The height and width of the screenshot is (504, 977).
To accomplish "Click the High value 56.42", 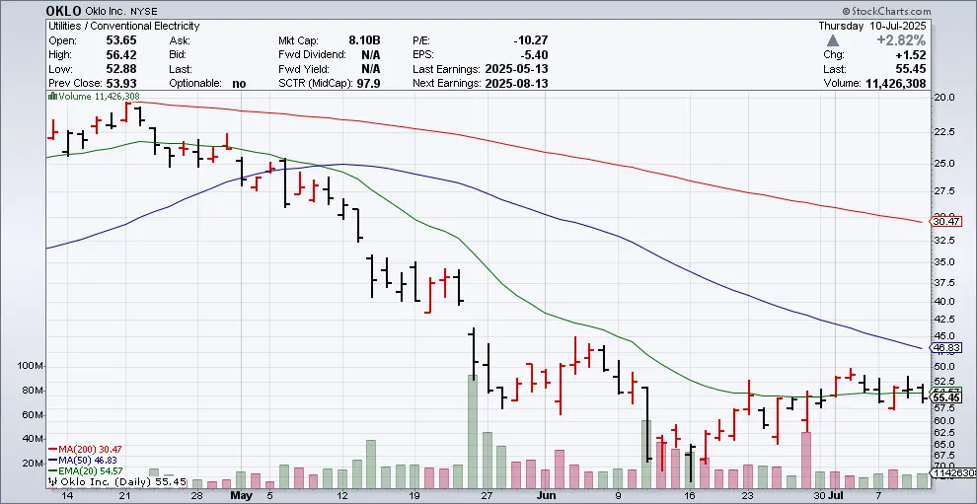I will click(122, 55).
